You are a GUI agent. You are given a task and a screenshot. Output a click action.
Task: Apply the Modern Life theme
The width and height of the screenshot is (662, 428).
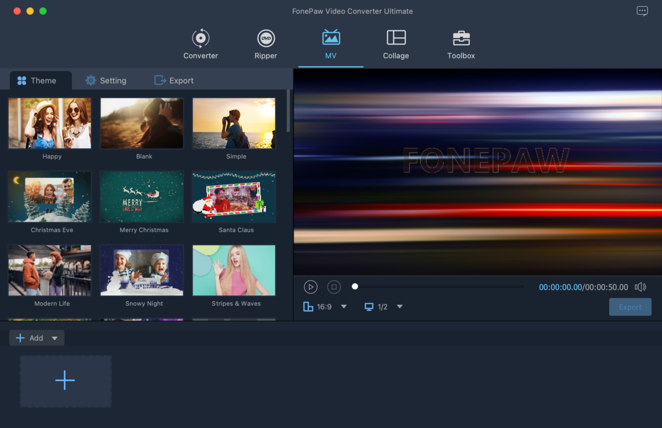(x=50, y=270)
